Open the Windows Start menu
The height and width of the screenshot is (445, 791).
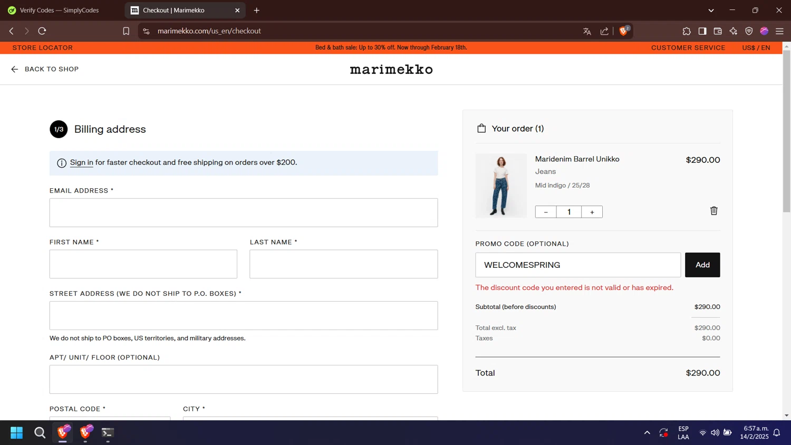16,433
